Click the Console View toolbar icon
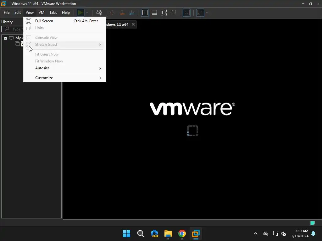322x241 pixels. [x=187, y=13]
